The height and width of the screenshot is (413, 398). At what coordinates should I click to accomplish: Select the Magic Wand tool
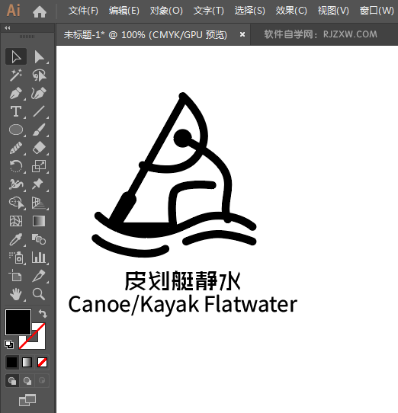click(16, 75)
